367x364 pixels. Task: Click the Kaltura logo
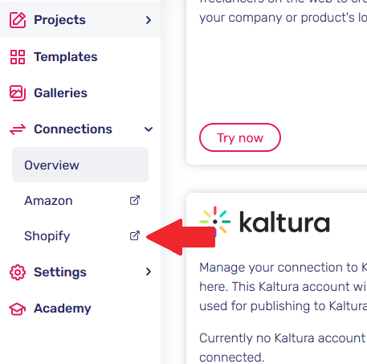(x=264, y=221)
